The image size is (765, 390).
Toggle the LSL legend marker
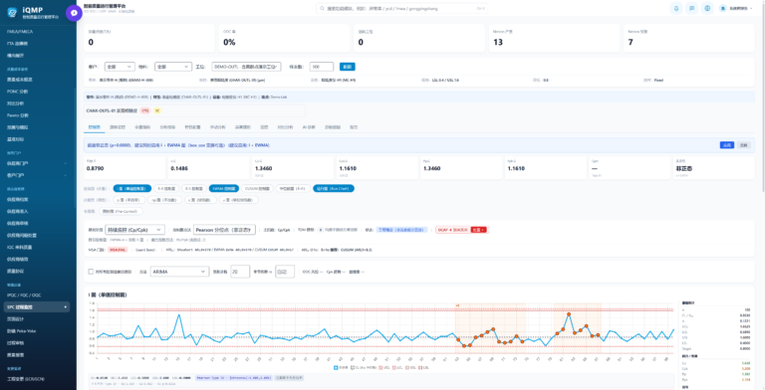pyautogui.click(x=419, y=367)
